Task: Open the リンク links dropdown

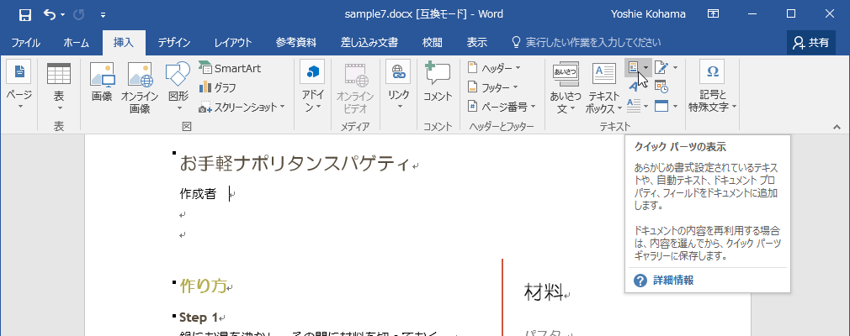Action: coord(398,87)
